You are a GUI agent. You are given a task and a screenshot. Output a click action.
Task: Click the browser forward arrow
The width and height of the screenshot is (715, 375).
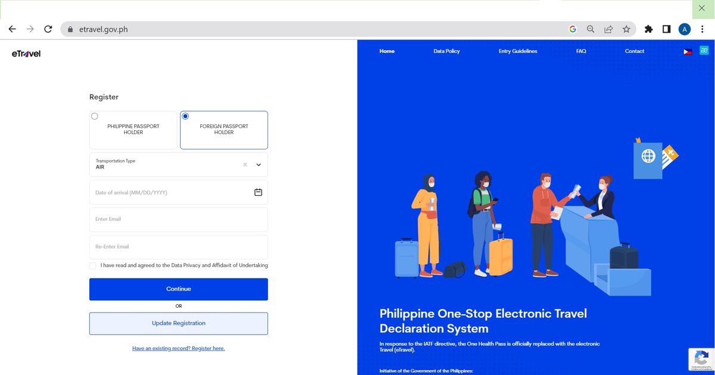coord(30,29)
